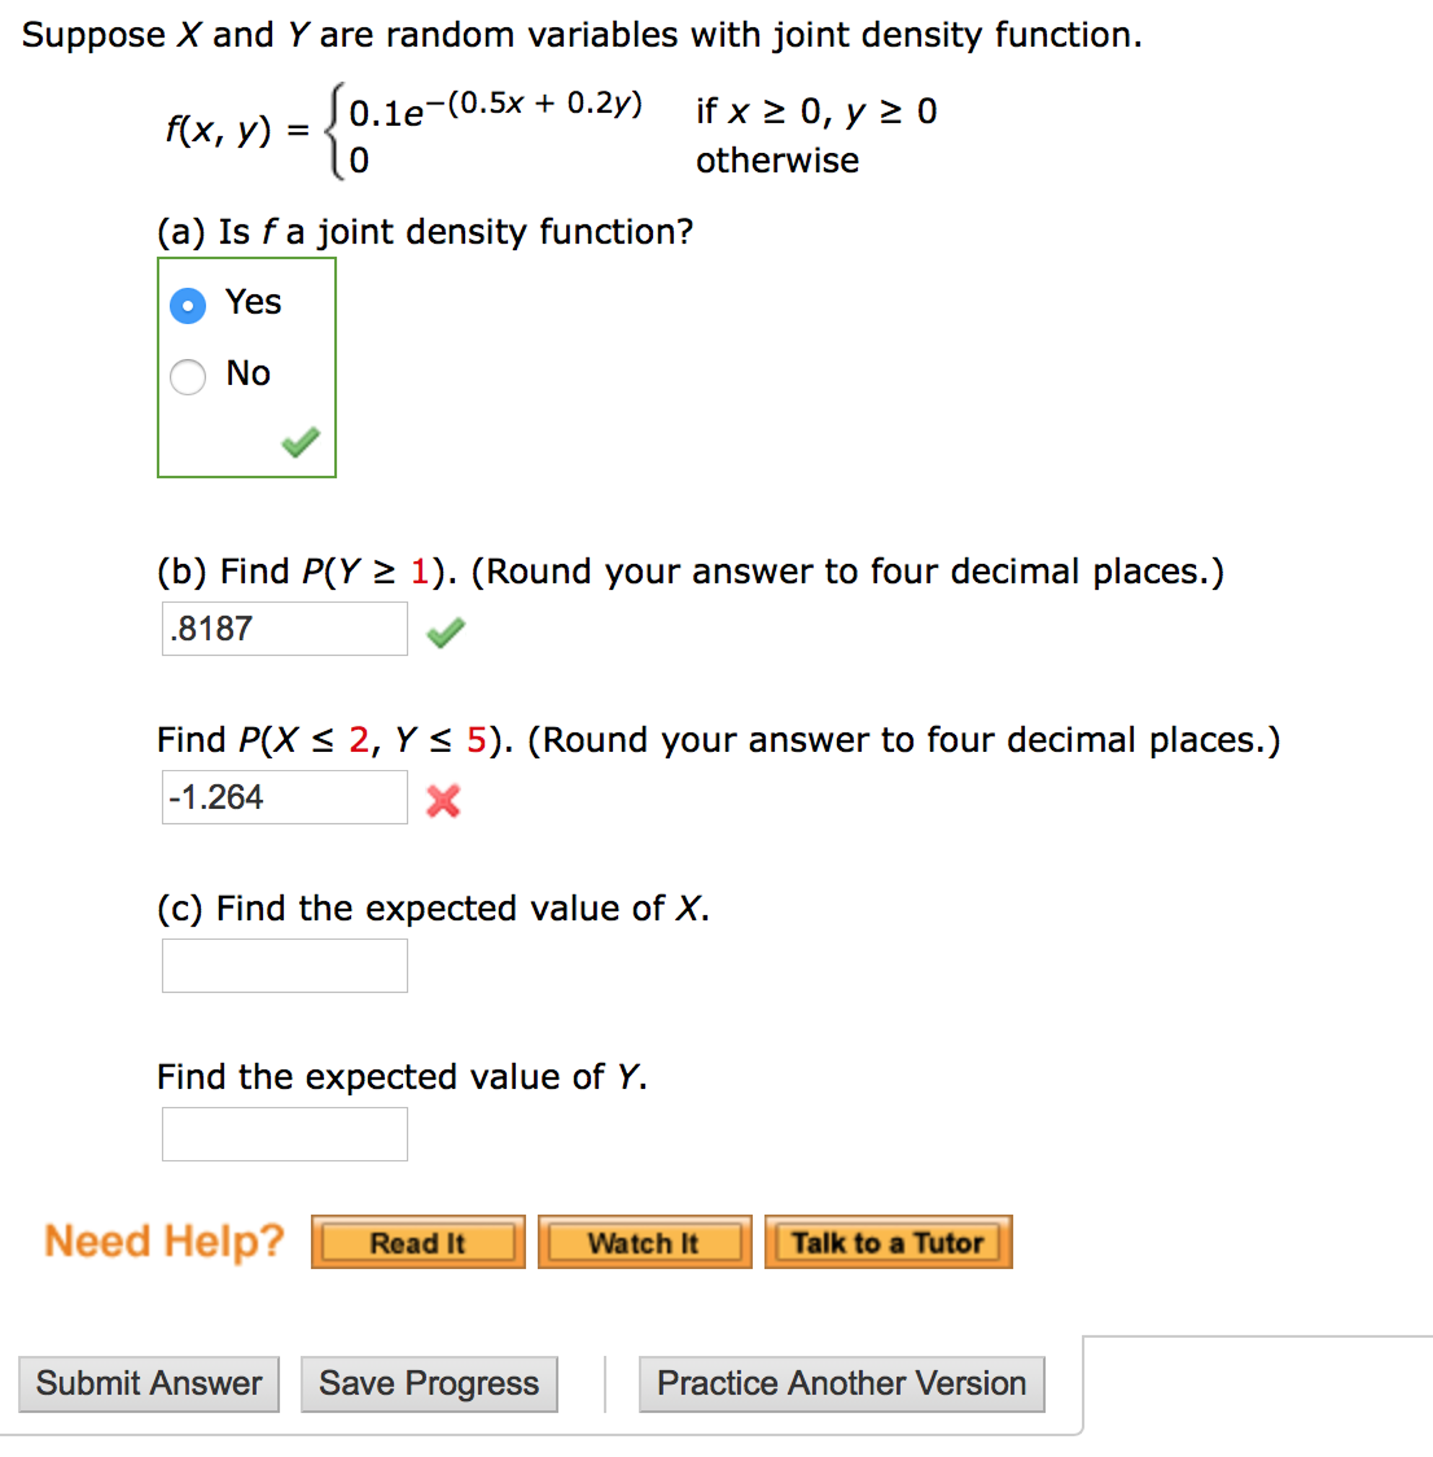Click Talk to a Tutor
This screenshot has height=1457, width=1433.
click(x=886, y=1243)
